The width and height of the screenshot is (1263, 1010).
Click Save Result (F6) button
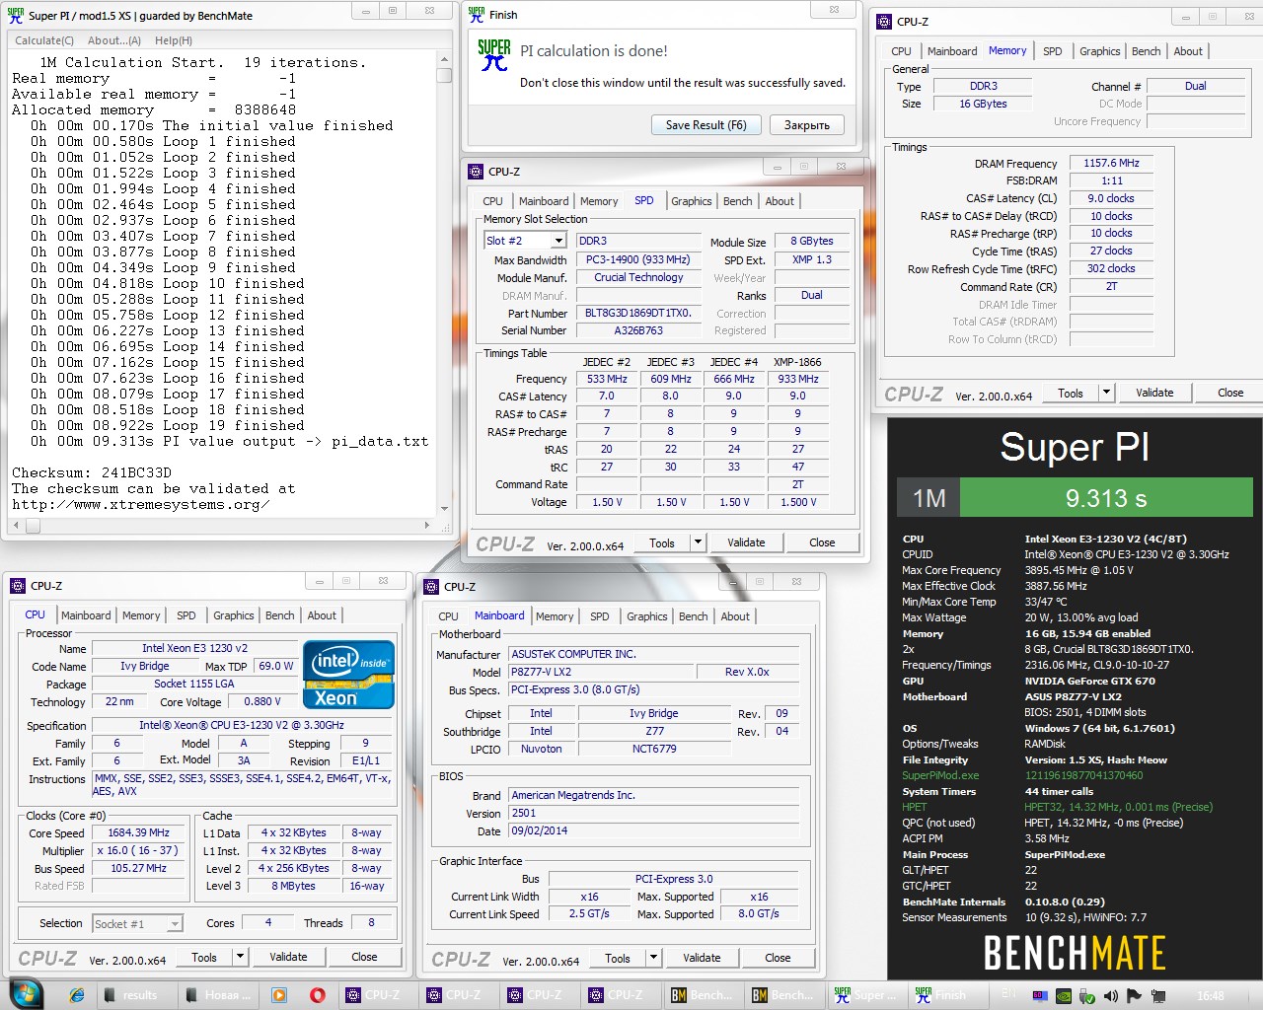[x=706, y=125]
